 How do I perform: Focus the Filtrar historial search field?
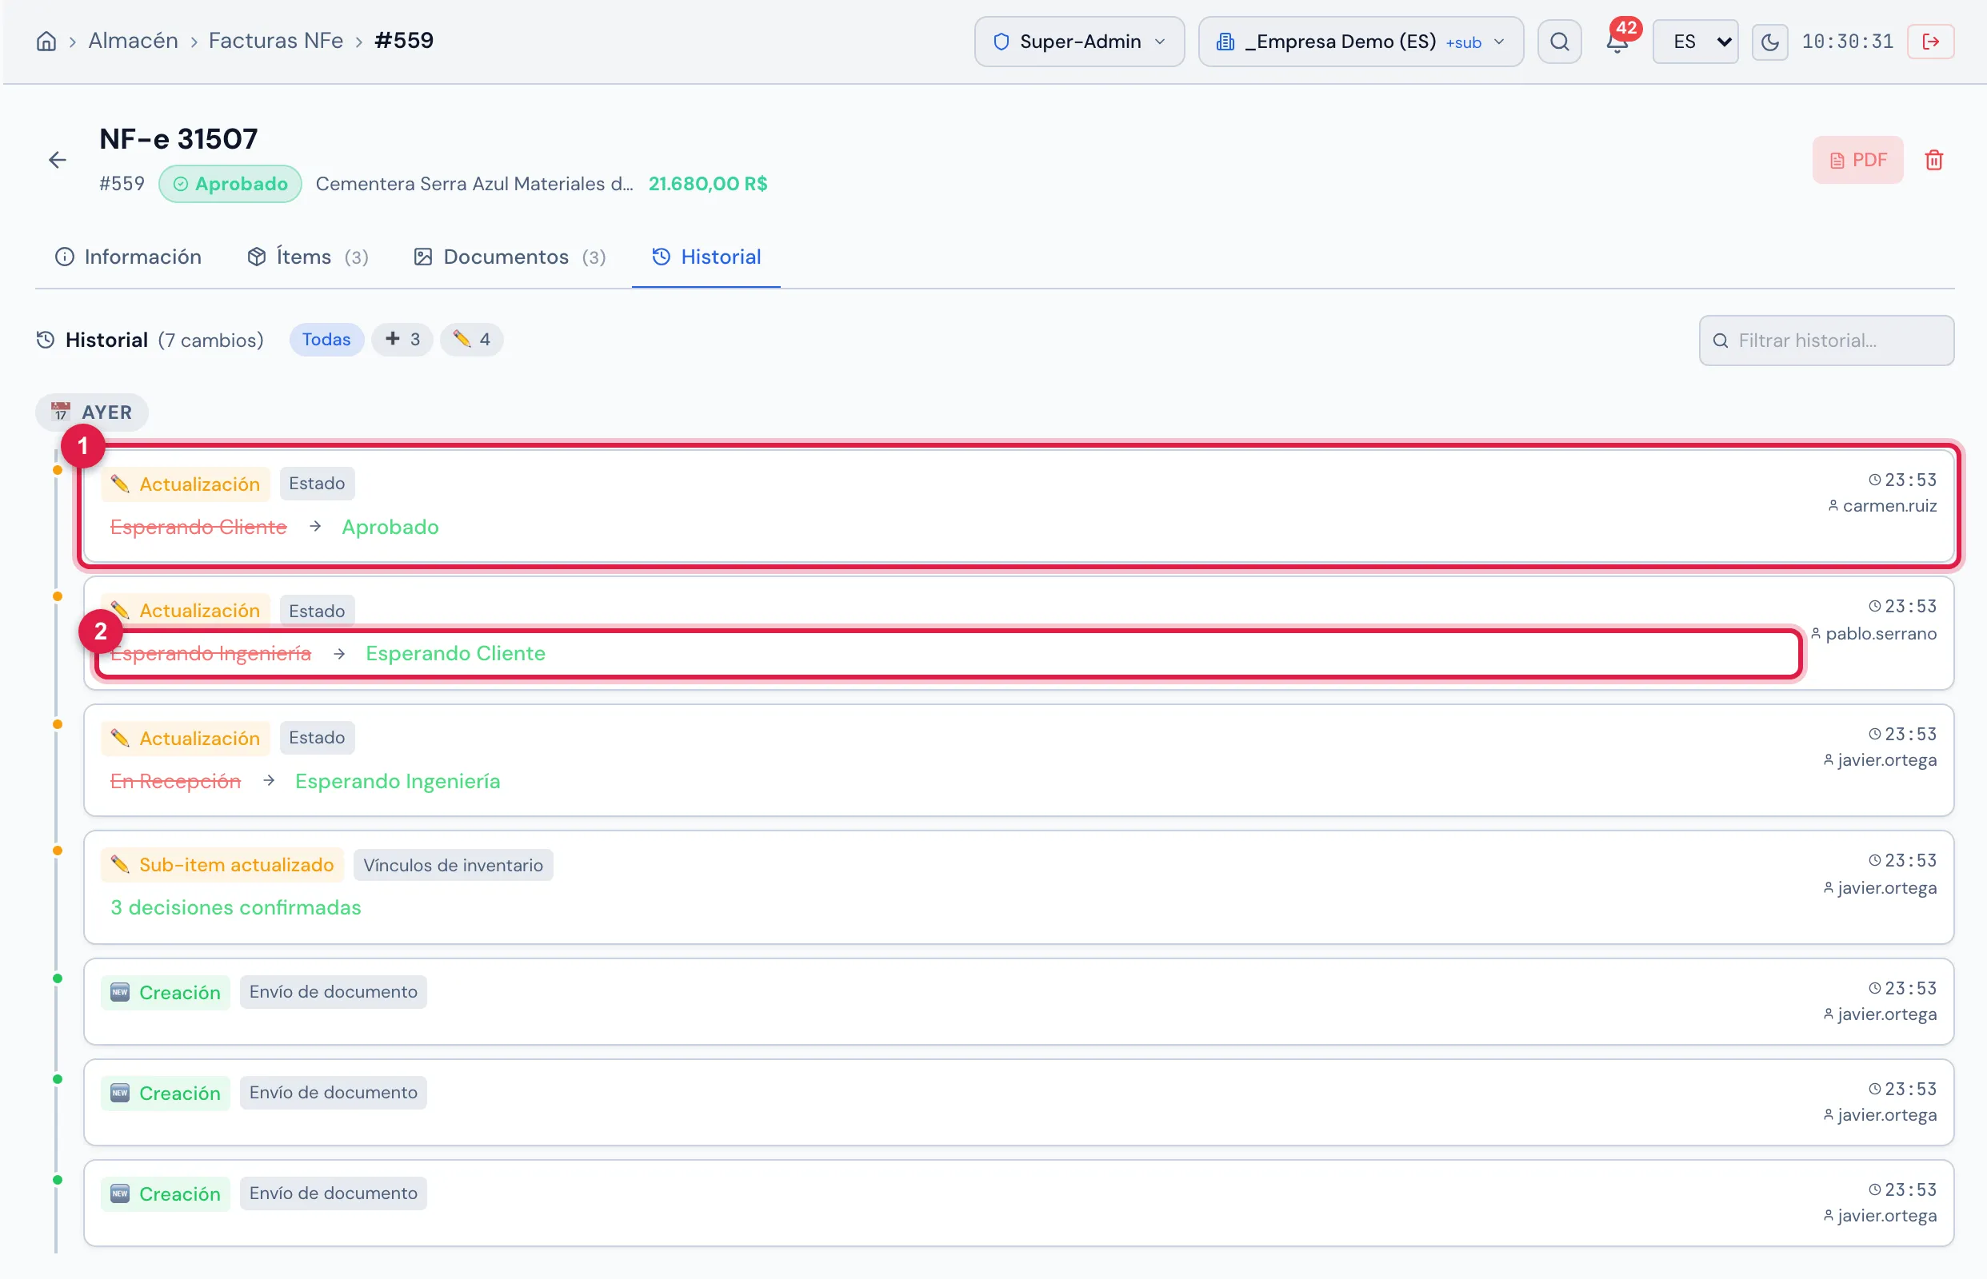pos(1825,340)
